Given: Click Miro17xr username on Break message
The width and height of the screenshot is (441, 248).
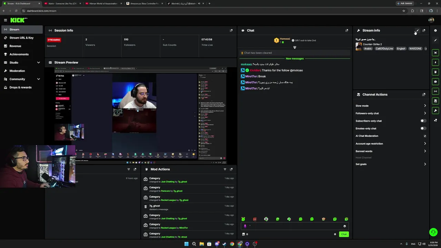Looking at the screenshot, I should 251,76.
